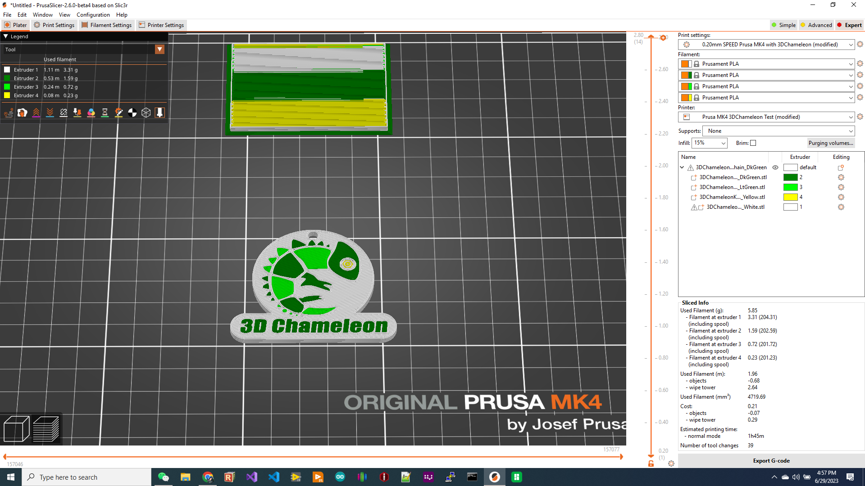Click Purging volumes button
The height and width of the screenshot is (486, 865).
pyautogui.click(x=830, y=143)
